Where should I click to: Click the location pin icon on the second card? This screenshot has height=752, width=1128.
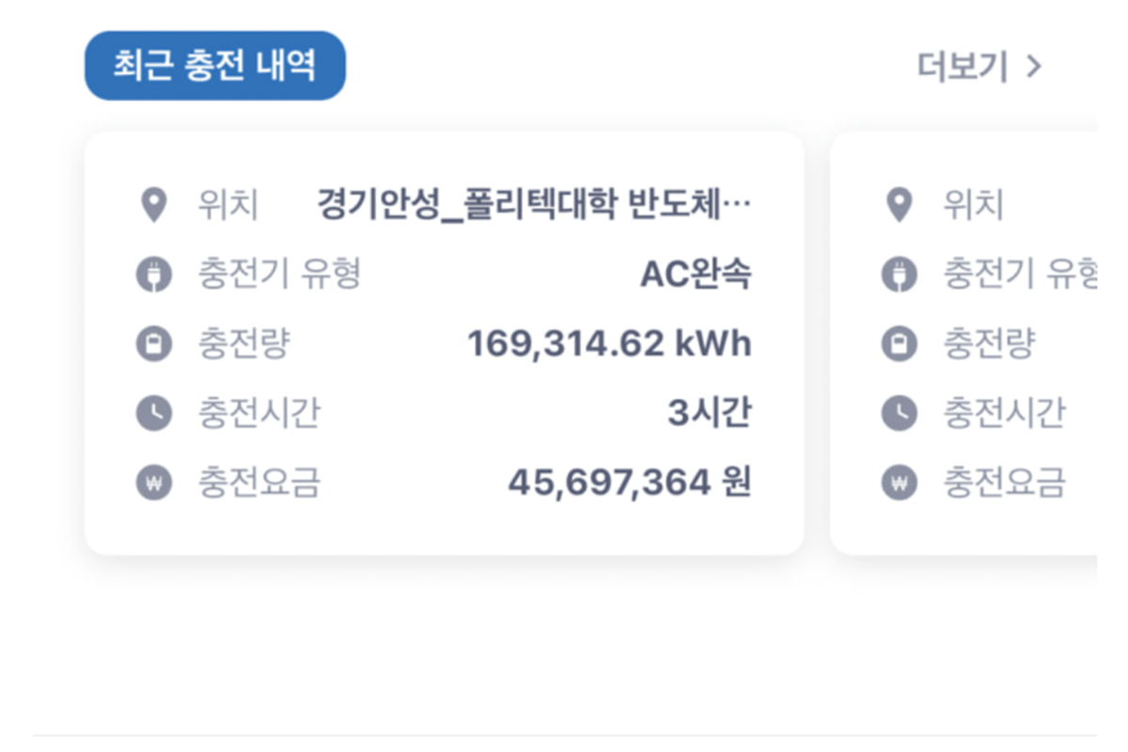(x=898, y=201)
